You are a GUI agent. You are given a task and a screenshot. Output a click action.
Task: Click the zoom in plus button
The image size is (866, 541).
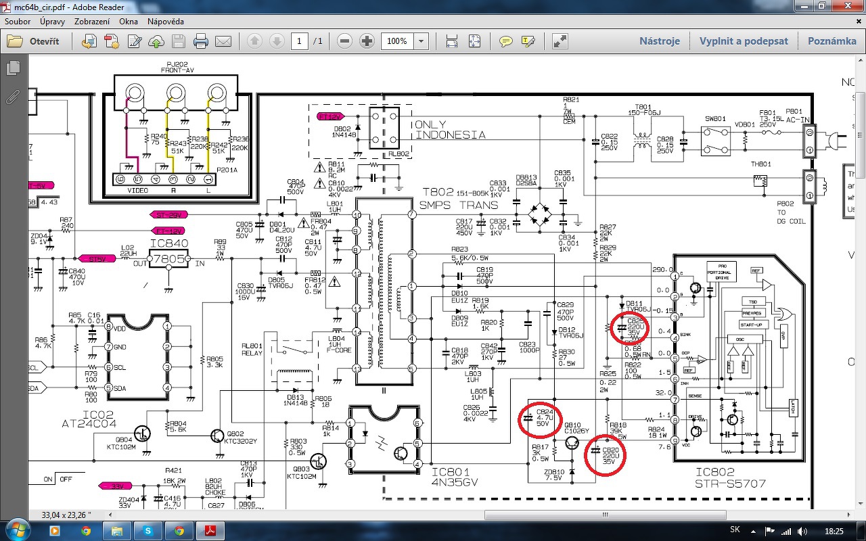pos(367,41)
